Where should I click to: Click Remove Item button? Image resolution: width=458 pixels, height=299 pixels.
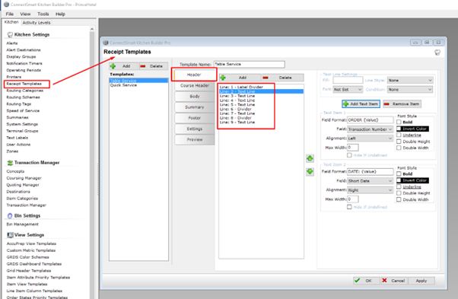pos(402,104)
